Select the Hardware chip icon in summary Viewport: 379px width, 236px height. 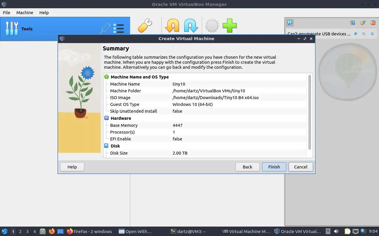tap(107, 118)
